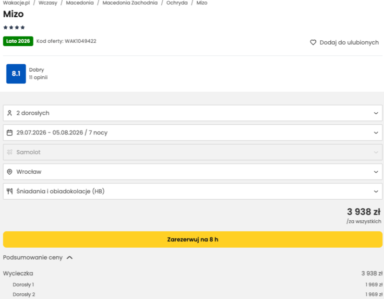384x299 pixels.
Task: Click the airplane icon in transport field
Action: coord(10,152)
